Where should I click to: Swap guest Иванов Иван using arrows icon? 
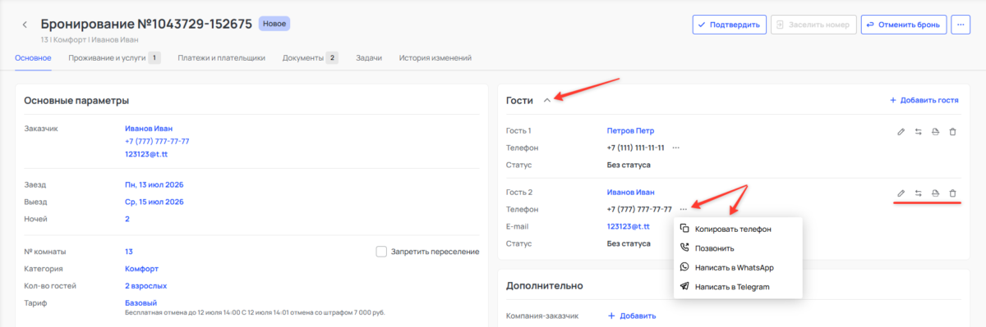tap(918, 193)
